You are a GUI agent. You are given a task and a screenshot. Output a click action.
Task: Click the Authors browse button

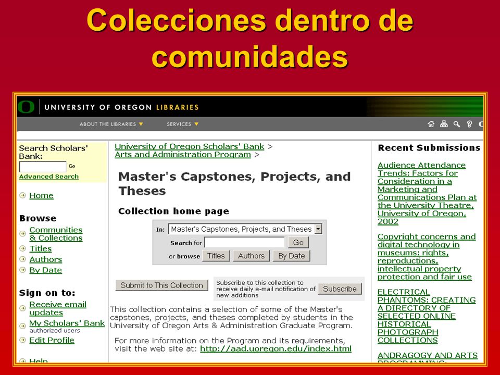coord(251,256)
